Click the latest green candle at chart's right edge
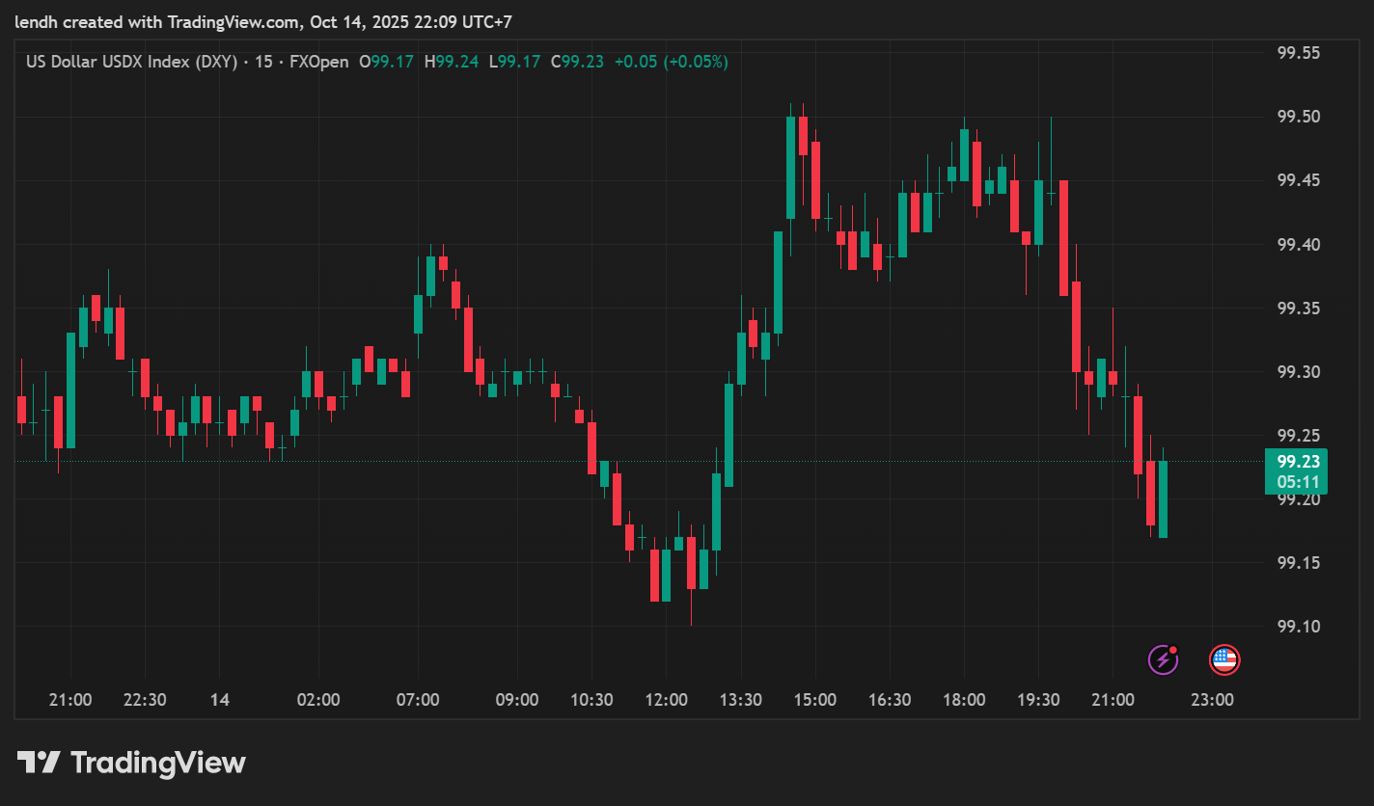Screen dimensions: 1374x806 1163,498
